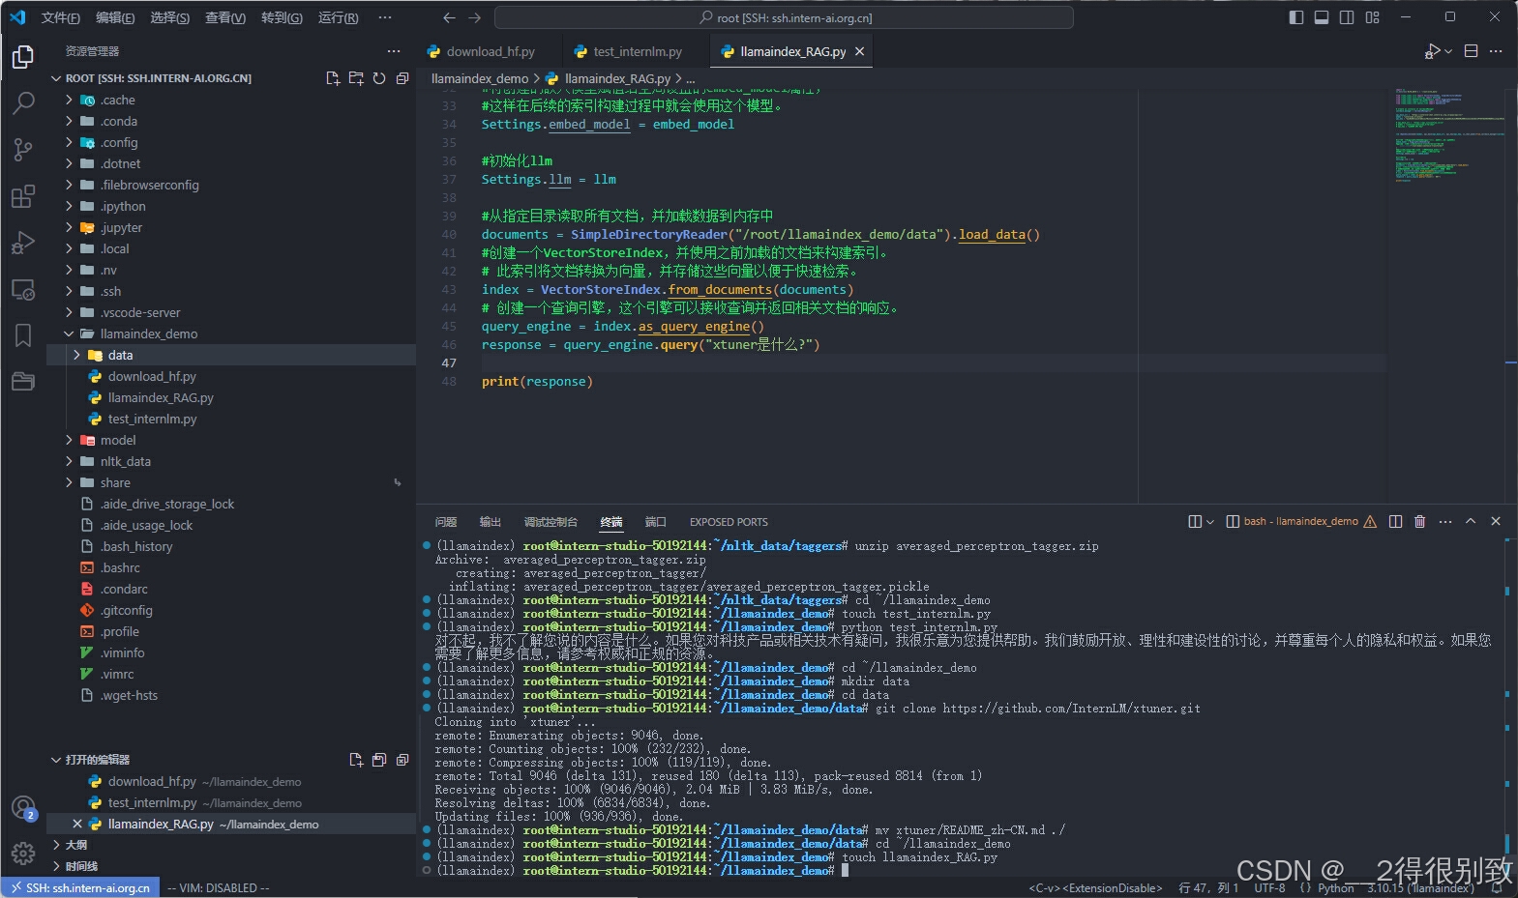Viewport: 1518px width, 898px height.
Task: Open the SSH remote connection status button
Action: point(80,888)
